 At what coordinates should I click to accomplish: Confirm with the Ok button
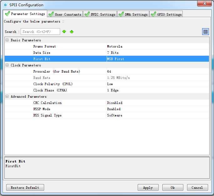(173, 188)
